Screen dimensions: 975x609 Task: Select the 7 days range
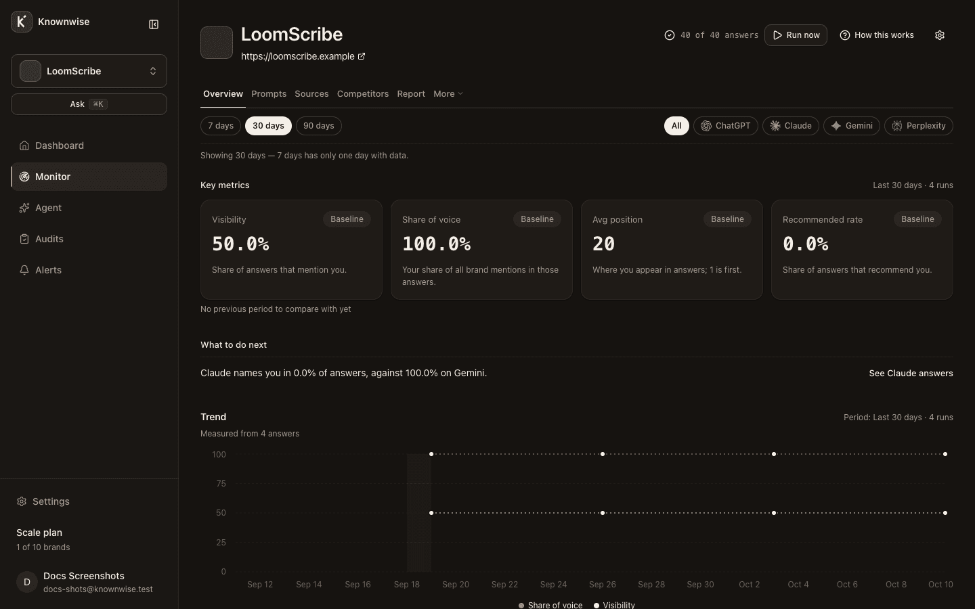tap(221, 126)
